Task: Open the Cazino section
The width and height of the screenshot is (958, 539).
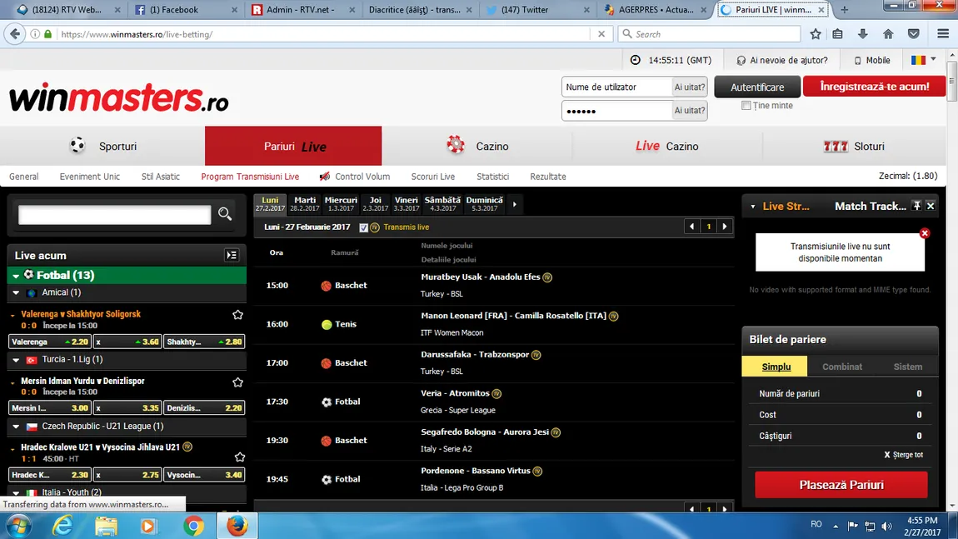Action: point(477,146)
